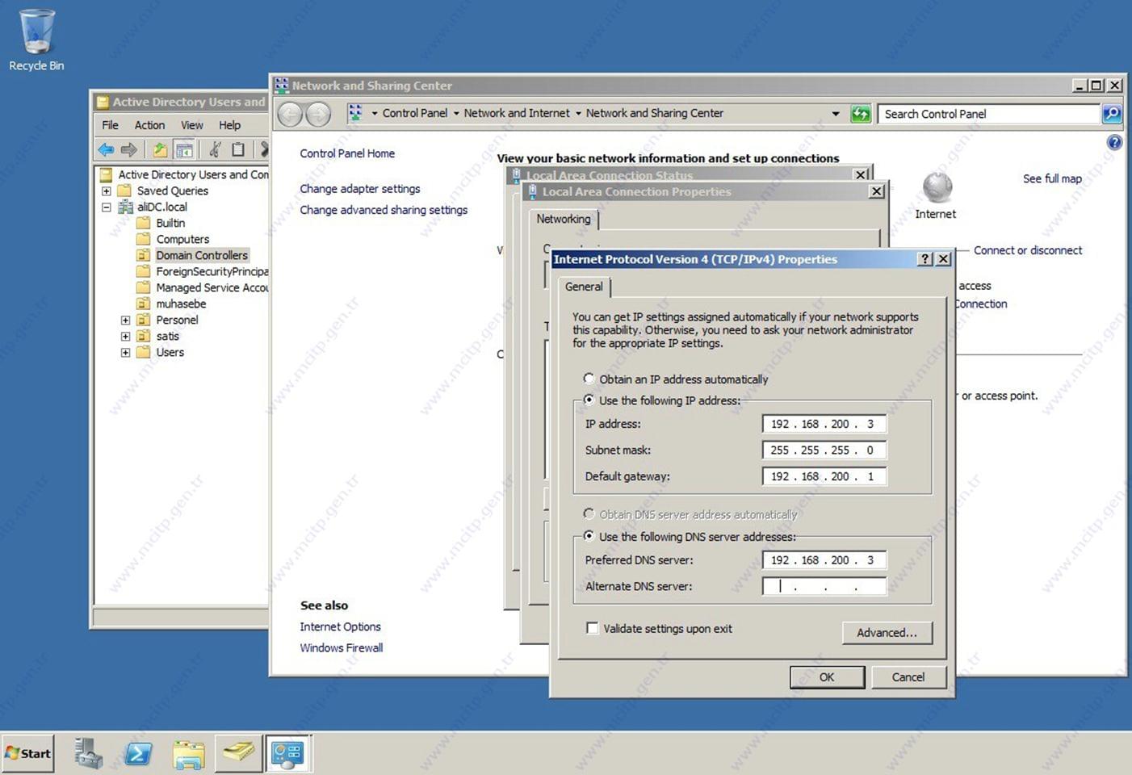Viewport: 1132px width, 775px height.
Task: Click Cancel in IPv4 Properties dialog
Action: coord(908,677)
